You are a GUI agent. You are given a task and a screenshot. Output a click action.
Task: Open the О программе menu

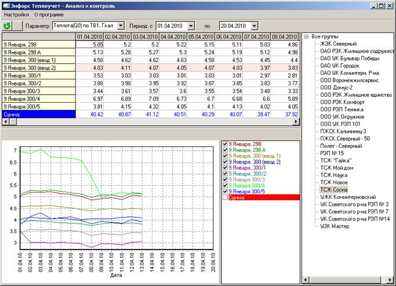tap(49, 15)
